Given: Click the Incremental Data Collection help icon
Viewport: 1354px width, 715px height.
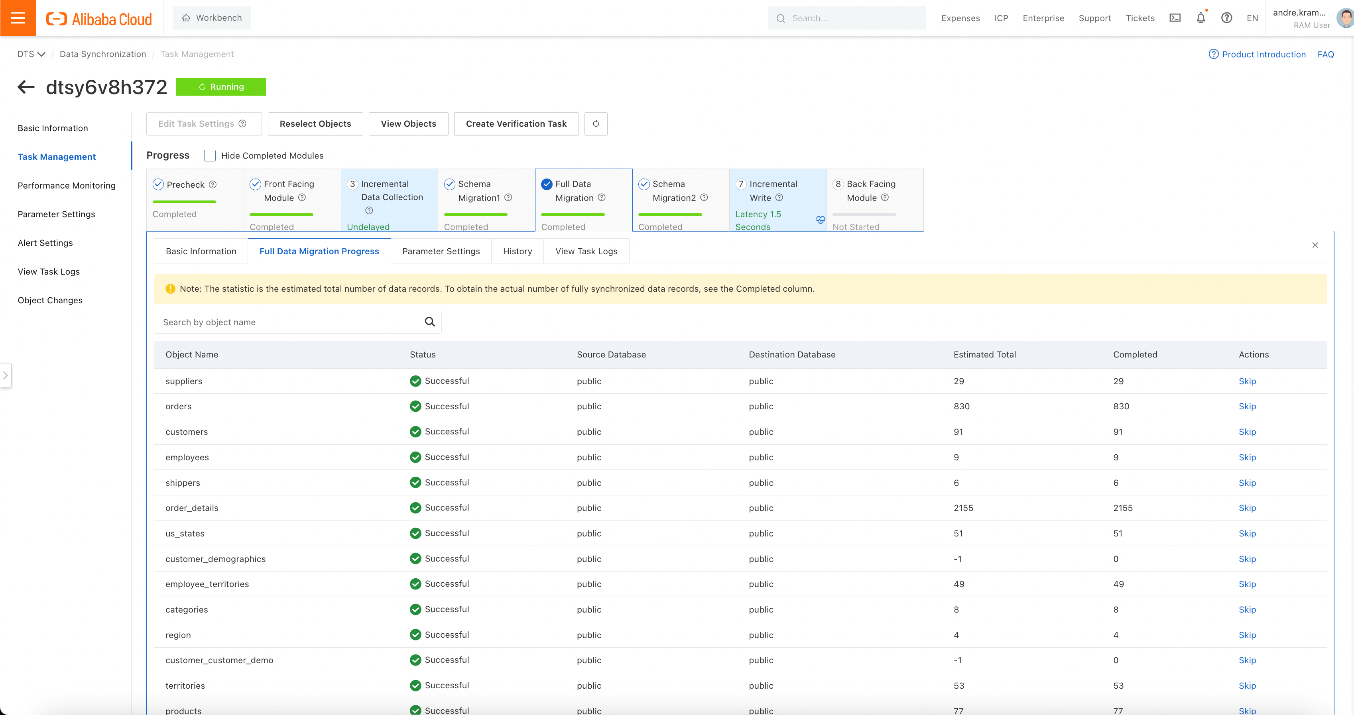Looking at the screenshot, I should point(369,211).
